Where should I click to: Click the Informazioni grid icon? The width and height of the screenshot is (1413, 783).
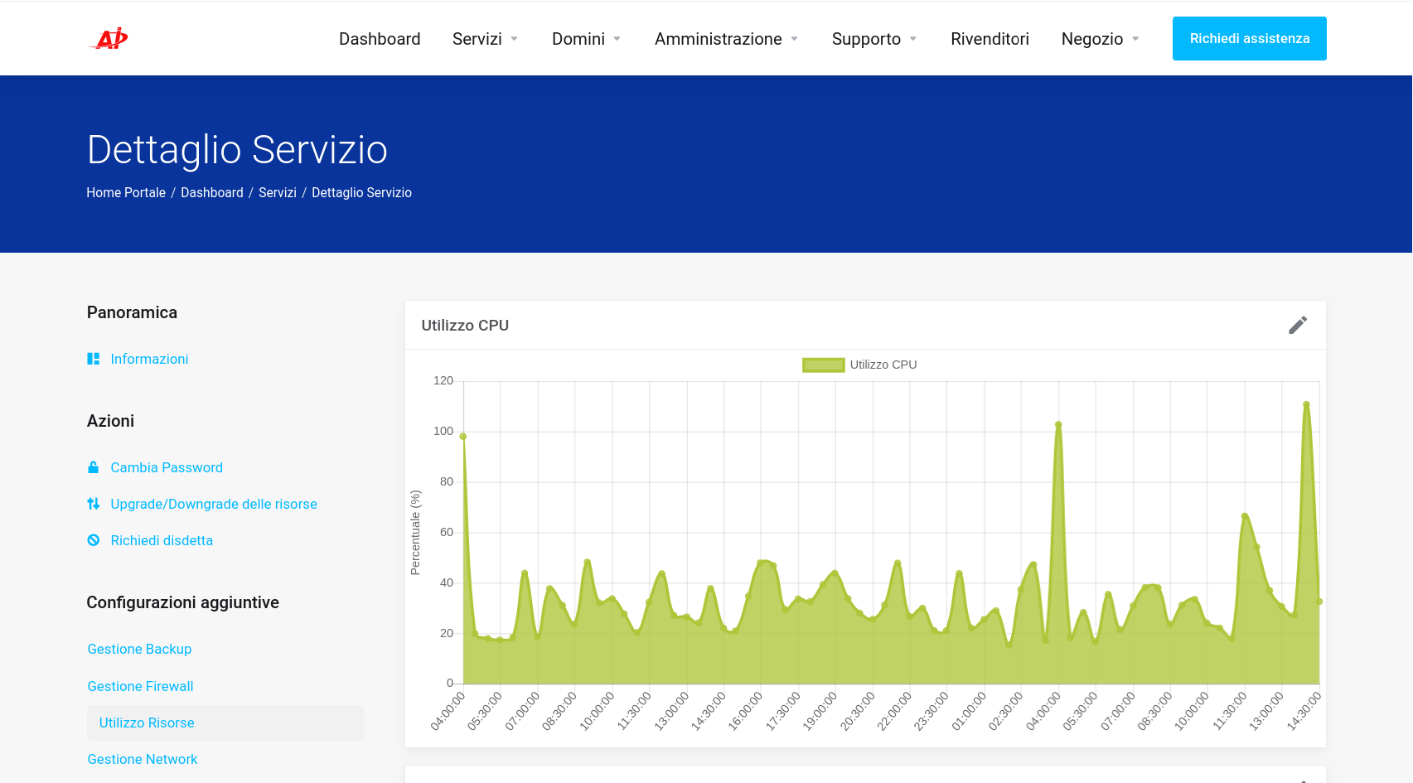(x=94, y=359)
